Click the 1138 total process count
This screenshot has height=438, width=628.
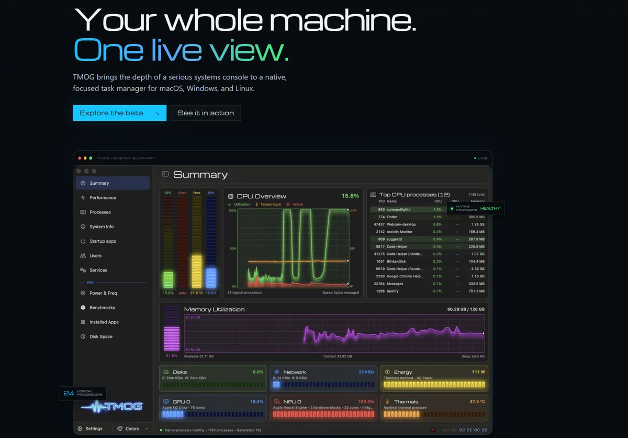coord(476,195)
